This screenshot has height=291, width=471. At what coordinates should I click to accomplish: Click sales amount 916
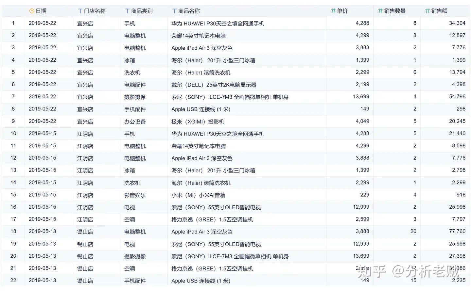click(x=461, y=195)
